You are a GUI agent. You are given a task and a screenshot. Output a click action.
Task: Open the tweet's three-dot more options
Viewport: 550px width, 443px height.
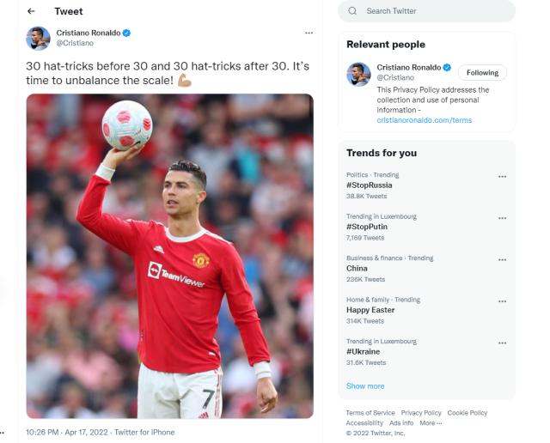(309, 33)
